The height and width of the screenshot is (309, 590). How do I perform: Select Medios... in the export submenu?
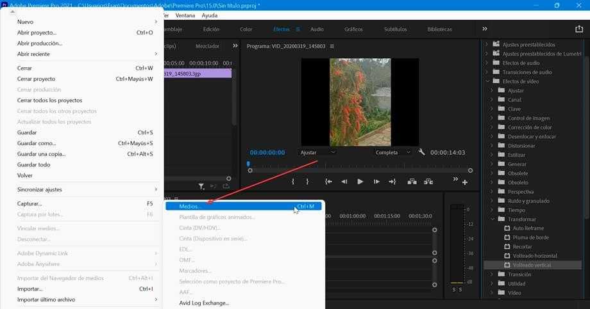point(190,206)
